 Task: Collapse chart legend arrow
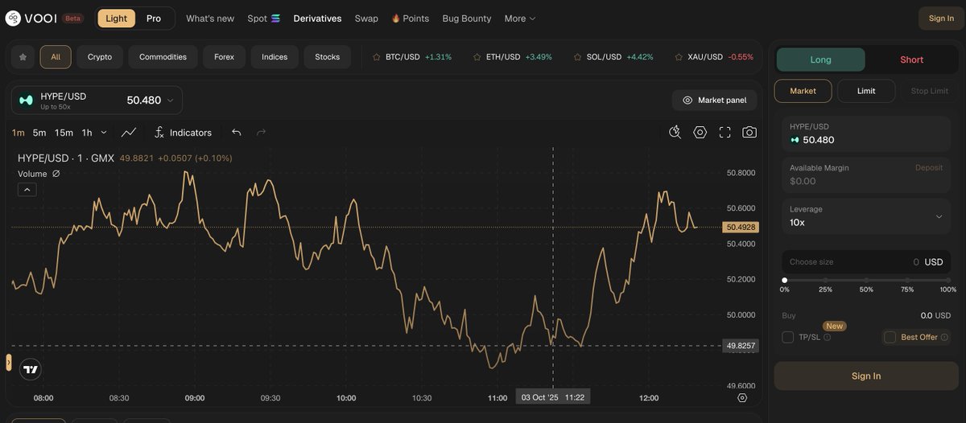tap(27, 190)
